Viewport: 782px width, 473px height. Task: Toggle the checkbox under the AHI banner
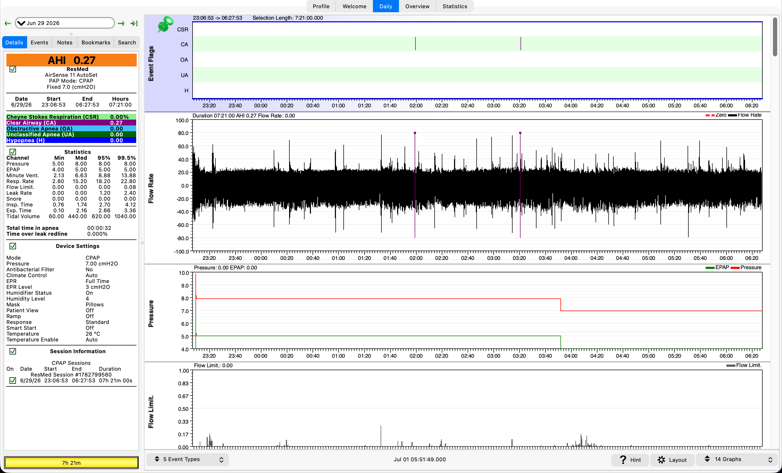point(13,69)
